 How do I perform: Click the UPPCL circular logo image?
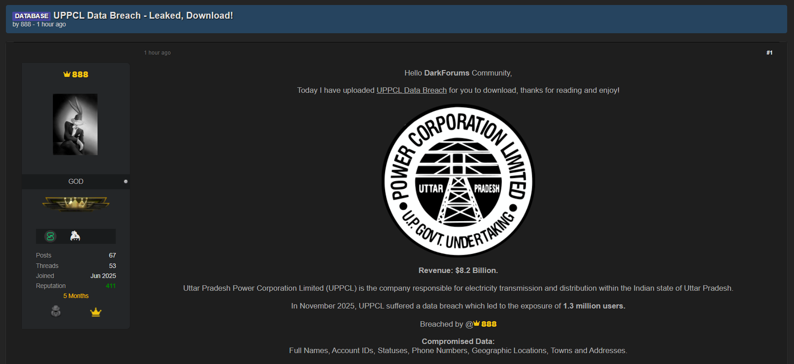[x=458, y=181]
